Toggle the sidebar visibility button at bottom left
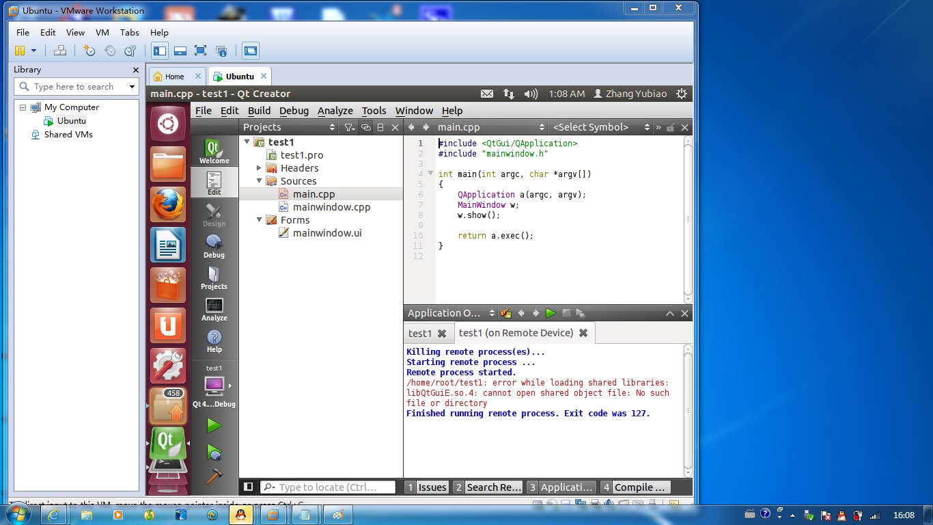This screenshot has width=933, height=525. [x=249, y=487]
